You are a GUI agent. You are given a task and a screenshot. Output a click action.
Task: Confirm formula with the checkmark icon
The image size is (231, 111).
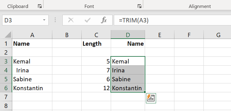tap(88, 20)
